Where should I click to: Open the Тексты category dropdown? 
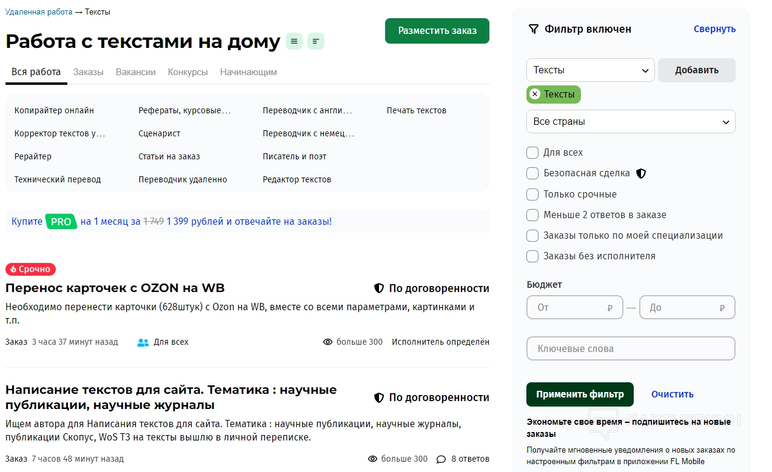[x=590, y=70]
